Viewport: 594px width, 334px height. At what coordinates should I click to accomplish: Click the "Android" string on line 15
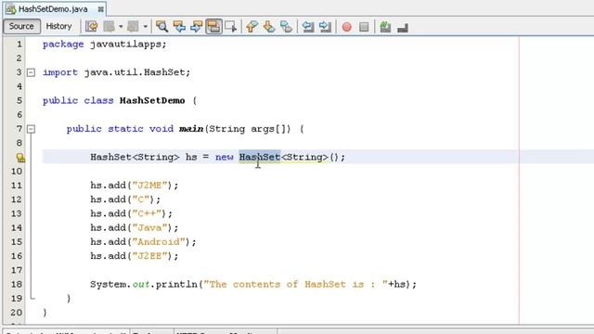pos(159,241)
